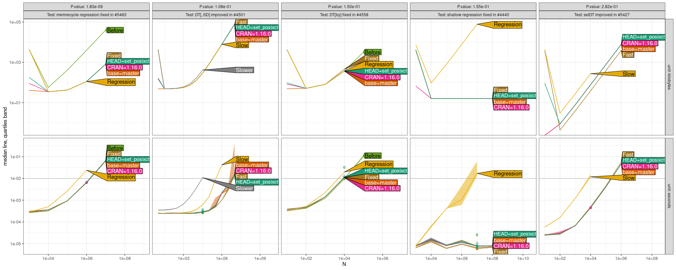
Task: Click 'Slow' label in DT[,.SD] seconds panel
Action: tap(242, 159)
